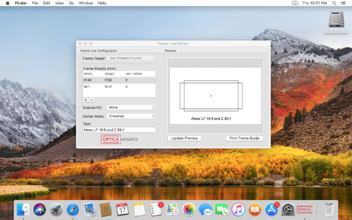Screen dimensions: 352x220
Task: Open the Help menu
Action: pyautogui.click(x=102, y=3)
